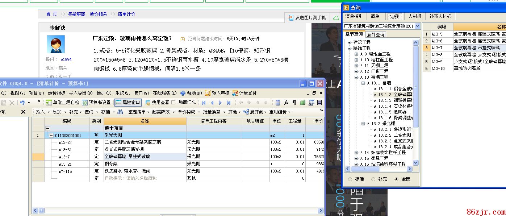Screen dimensions: 506x216
Task: Open 单位工程自检 self-check tool
Action: pyautogui.click(x=63, y=103)
